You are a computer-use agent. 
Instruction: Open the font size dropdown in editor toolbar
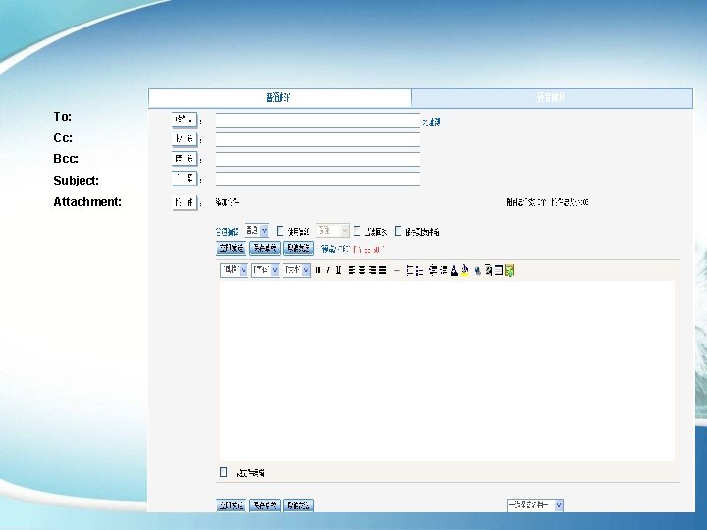pyautogui.click(x=265, y=270)
